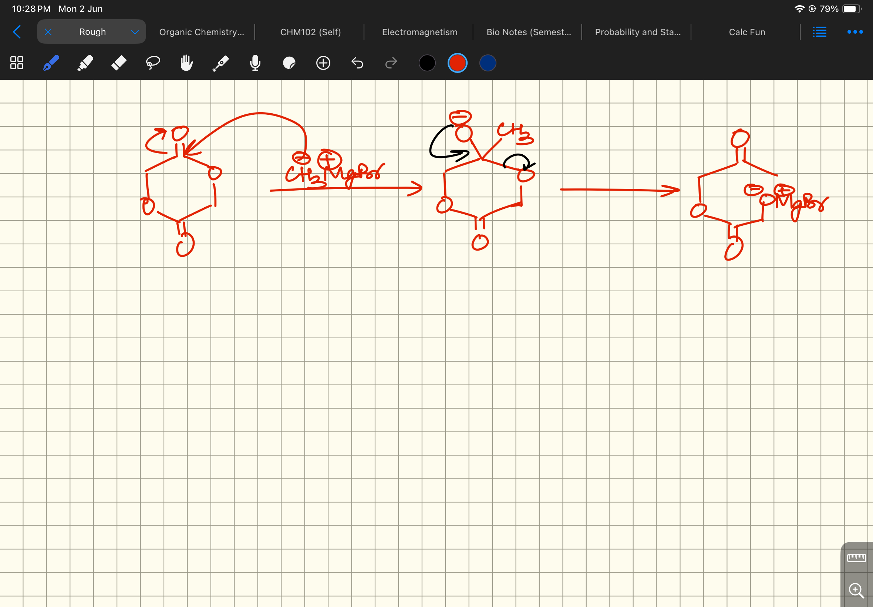The image size is (873, 607).
Task: Choose the black ink color
Action: pos(427,63)
